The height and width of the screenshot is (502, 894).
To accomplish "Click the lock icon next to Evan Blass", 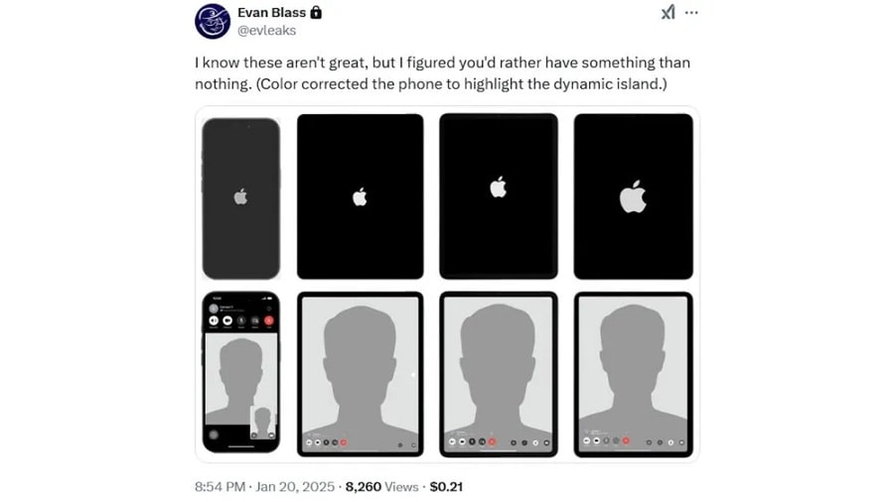I will 316,13.
